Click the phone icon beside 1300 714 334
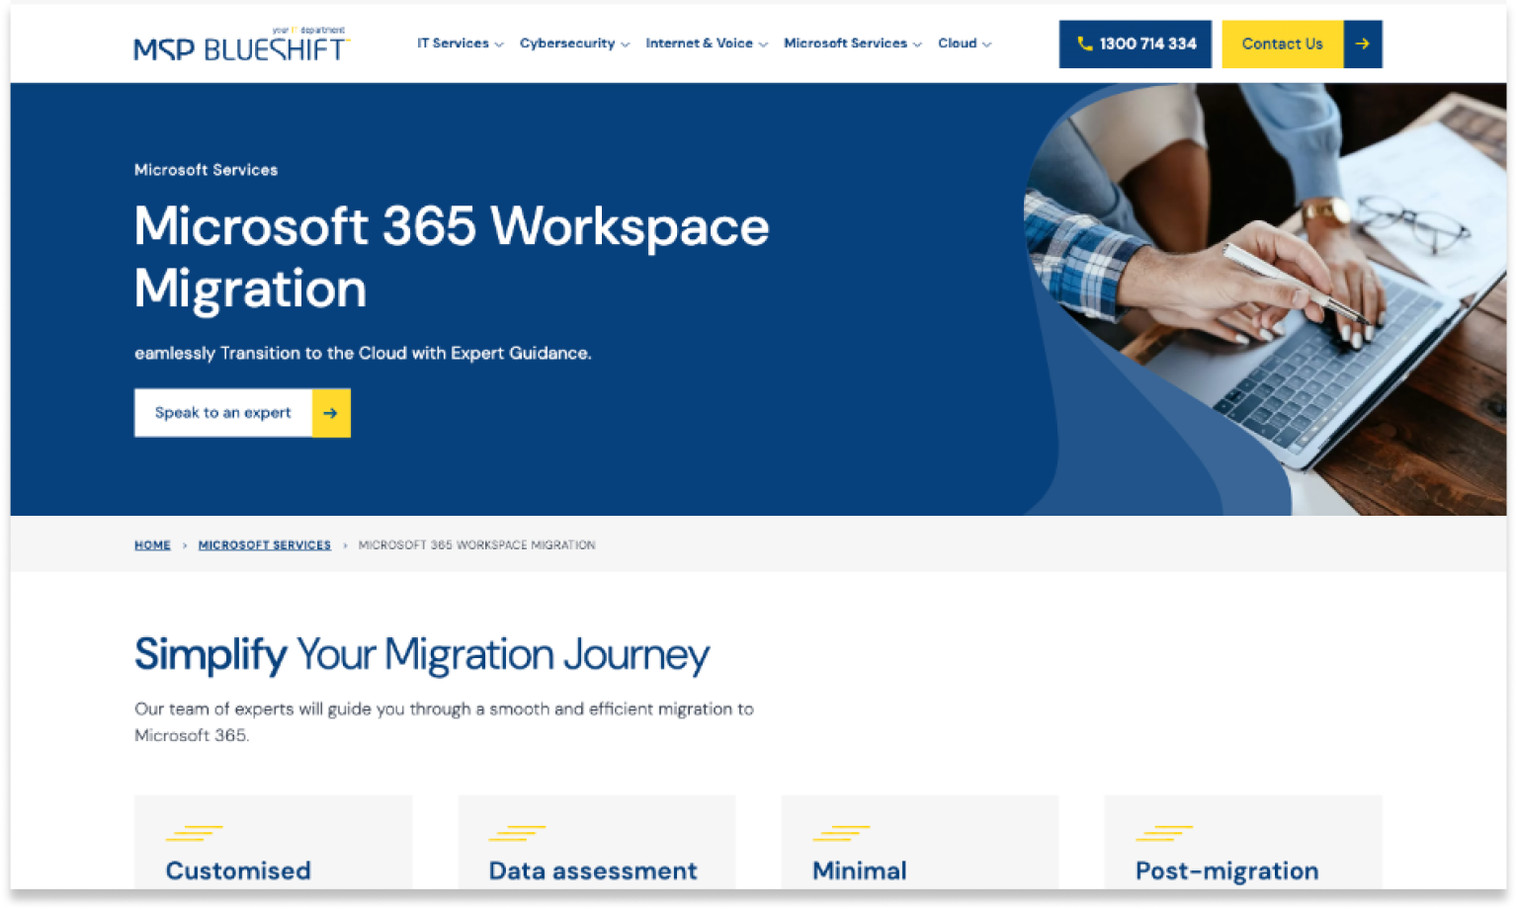 tap(1084, 44)
